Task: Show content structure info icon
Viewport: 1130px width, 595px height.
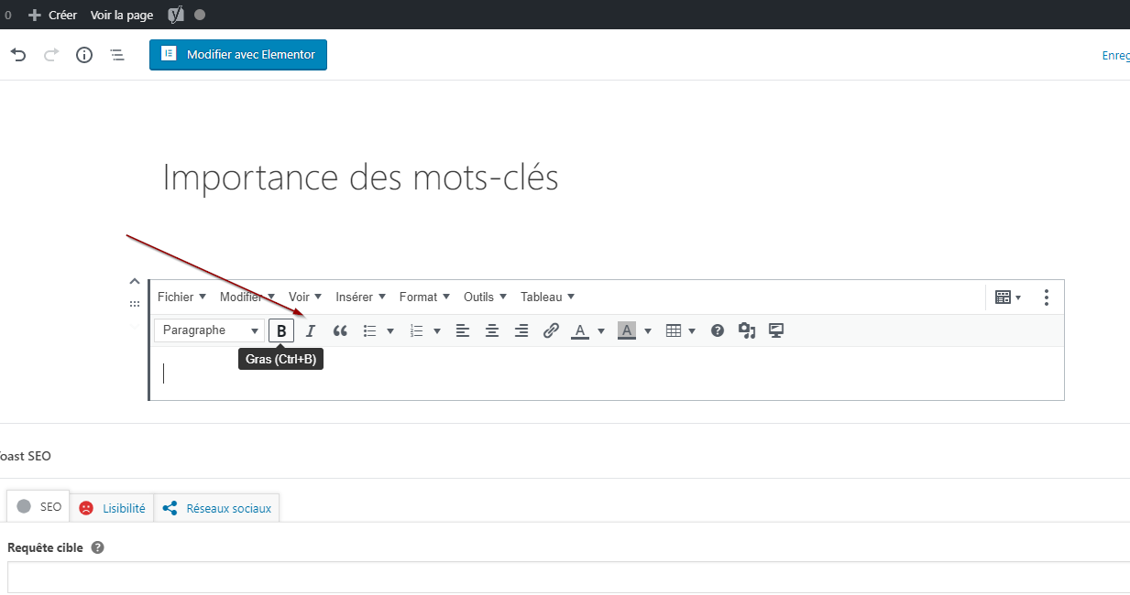Action: 84,55
